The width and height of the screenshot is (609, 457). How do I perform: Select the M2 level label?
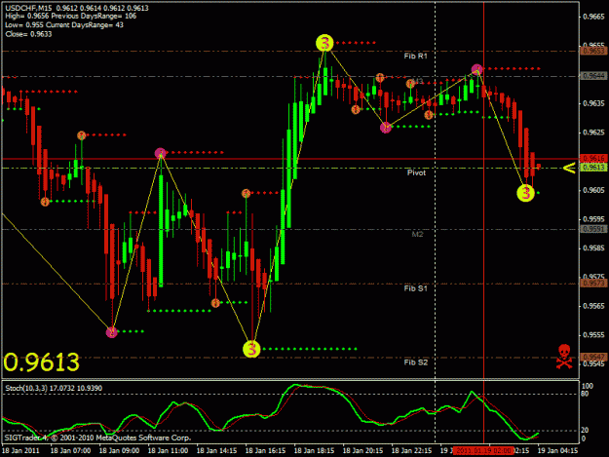[x=417, y=234]
